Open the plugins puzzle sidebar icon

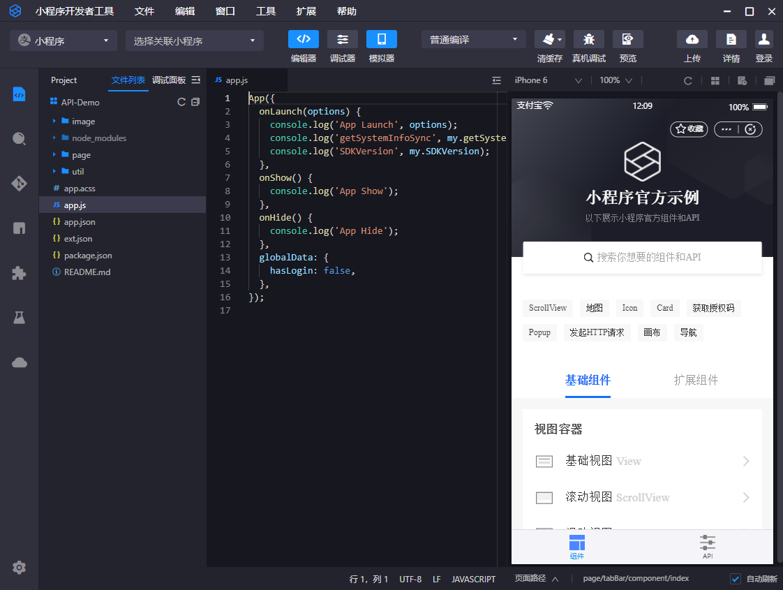(19, 273)
